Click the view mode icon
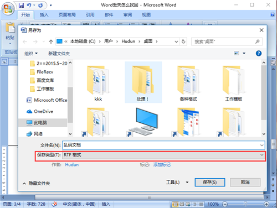277x208 pixels. tap(237, 53)
